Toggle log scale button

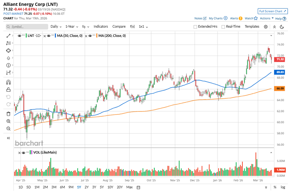pos(283,187)
